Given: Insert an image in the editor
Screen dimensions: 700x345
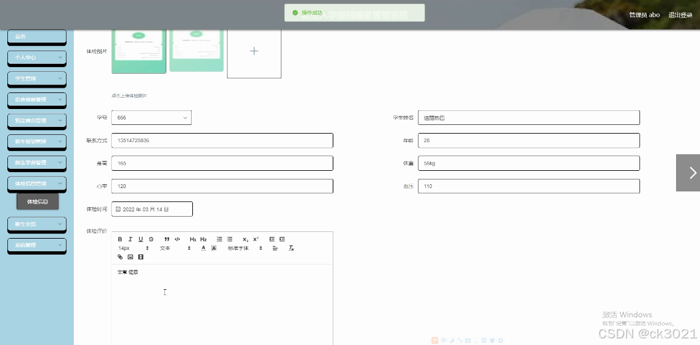Looking at the screenshot, I should [x=130, y=257].
